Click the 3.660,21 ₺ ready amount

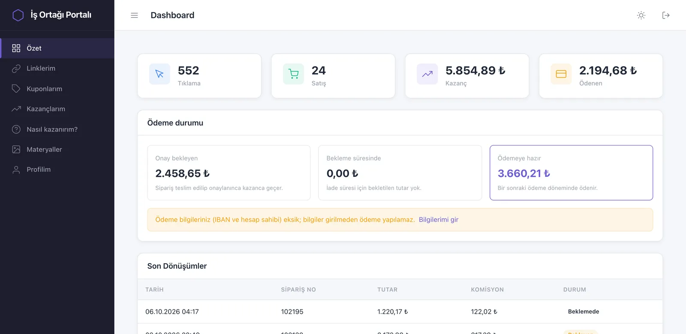524,173
